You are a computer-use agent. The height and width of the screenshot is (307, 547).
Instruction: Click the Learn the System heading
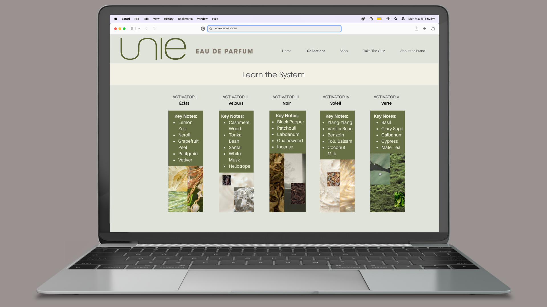pyautogui.click(x=273, y=74)
